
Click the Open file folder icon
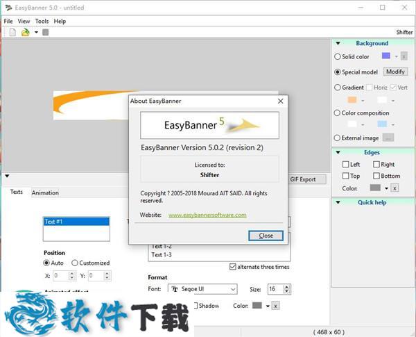coord(25,32)
